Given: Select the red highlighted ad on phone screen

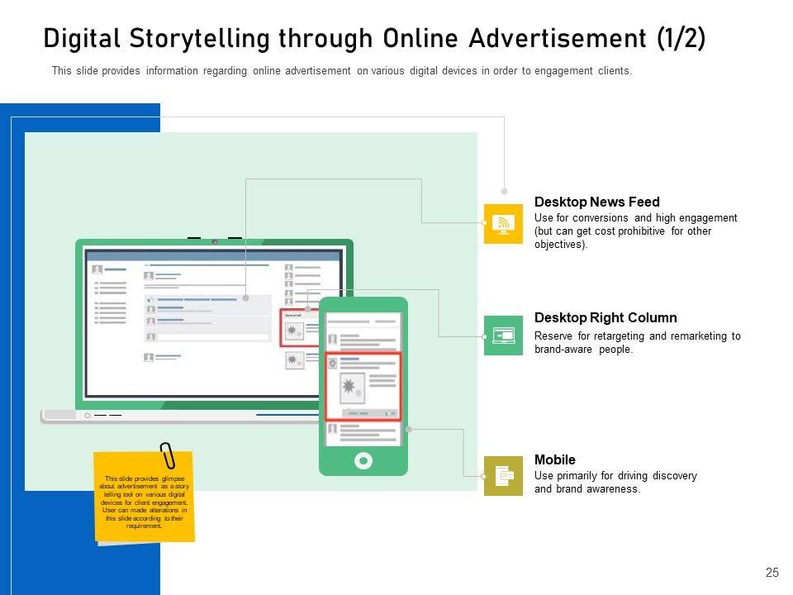Looking at the screenshot, I should (x=363, y=387).
